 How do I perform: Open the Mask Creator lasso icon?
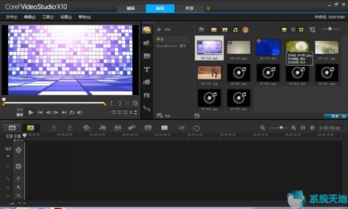pyautogui.click(x=197, y=128)
